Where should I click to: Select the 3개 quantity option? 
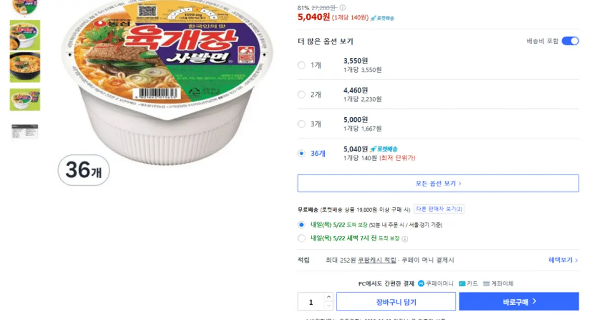[301, 124]
